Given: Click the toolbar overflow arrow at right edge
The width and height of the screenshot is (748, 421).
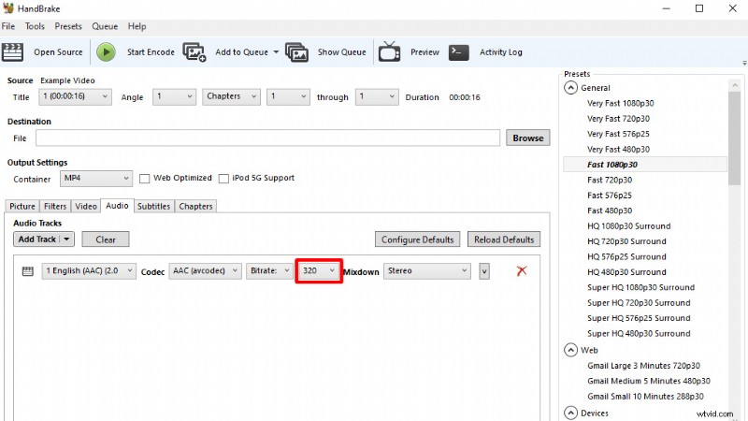Looking at the screenshot, I should point(744,63).
